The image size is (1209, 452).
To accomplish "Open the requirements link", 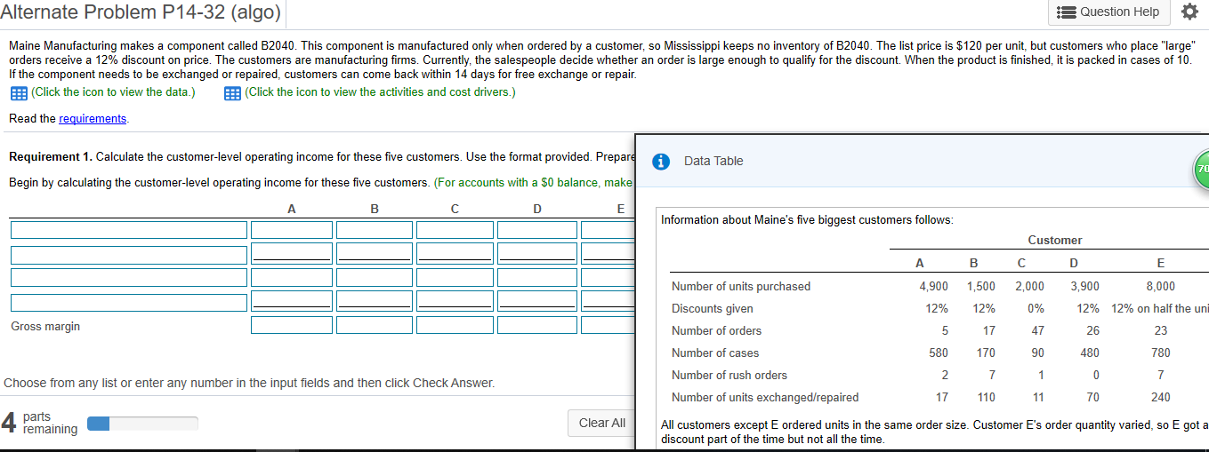I will [x=93, y=118].
